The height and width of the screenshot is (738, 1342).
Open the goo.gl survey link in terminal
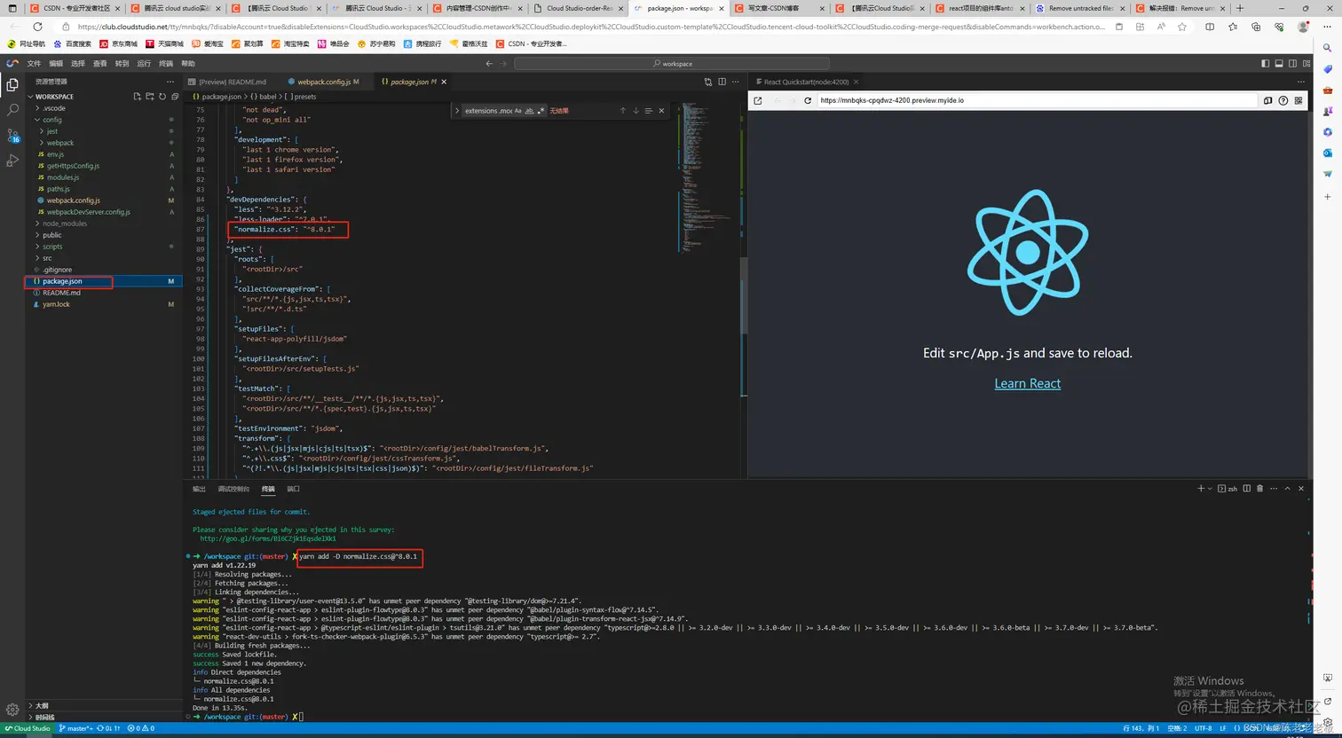click(x=267, y=538)
